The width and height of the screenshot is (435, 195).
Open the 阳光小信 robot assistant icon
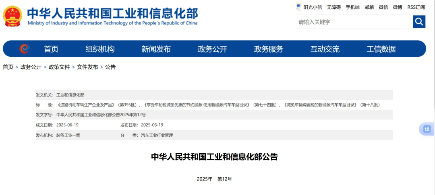[x=298, y=7]
